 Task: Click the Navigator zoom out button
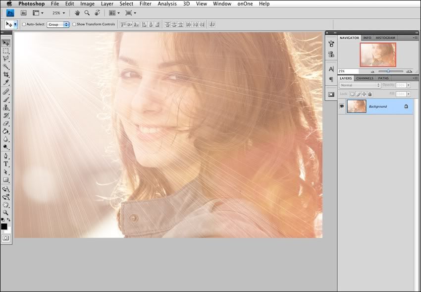pyautogui.click(x=372, y=71)
